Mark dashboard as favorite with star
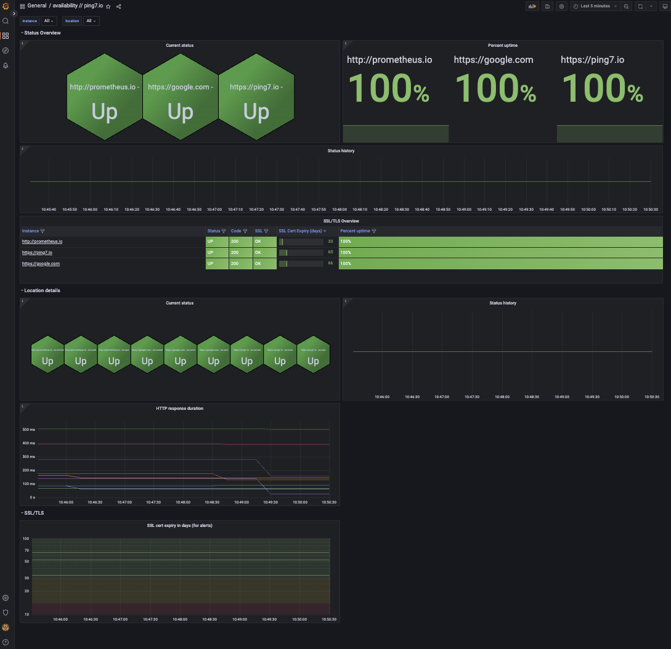 (108, 6)
